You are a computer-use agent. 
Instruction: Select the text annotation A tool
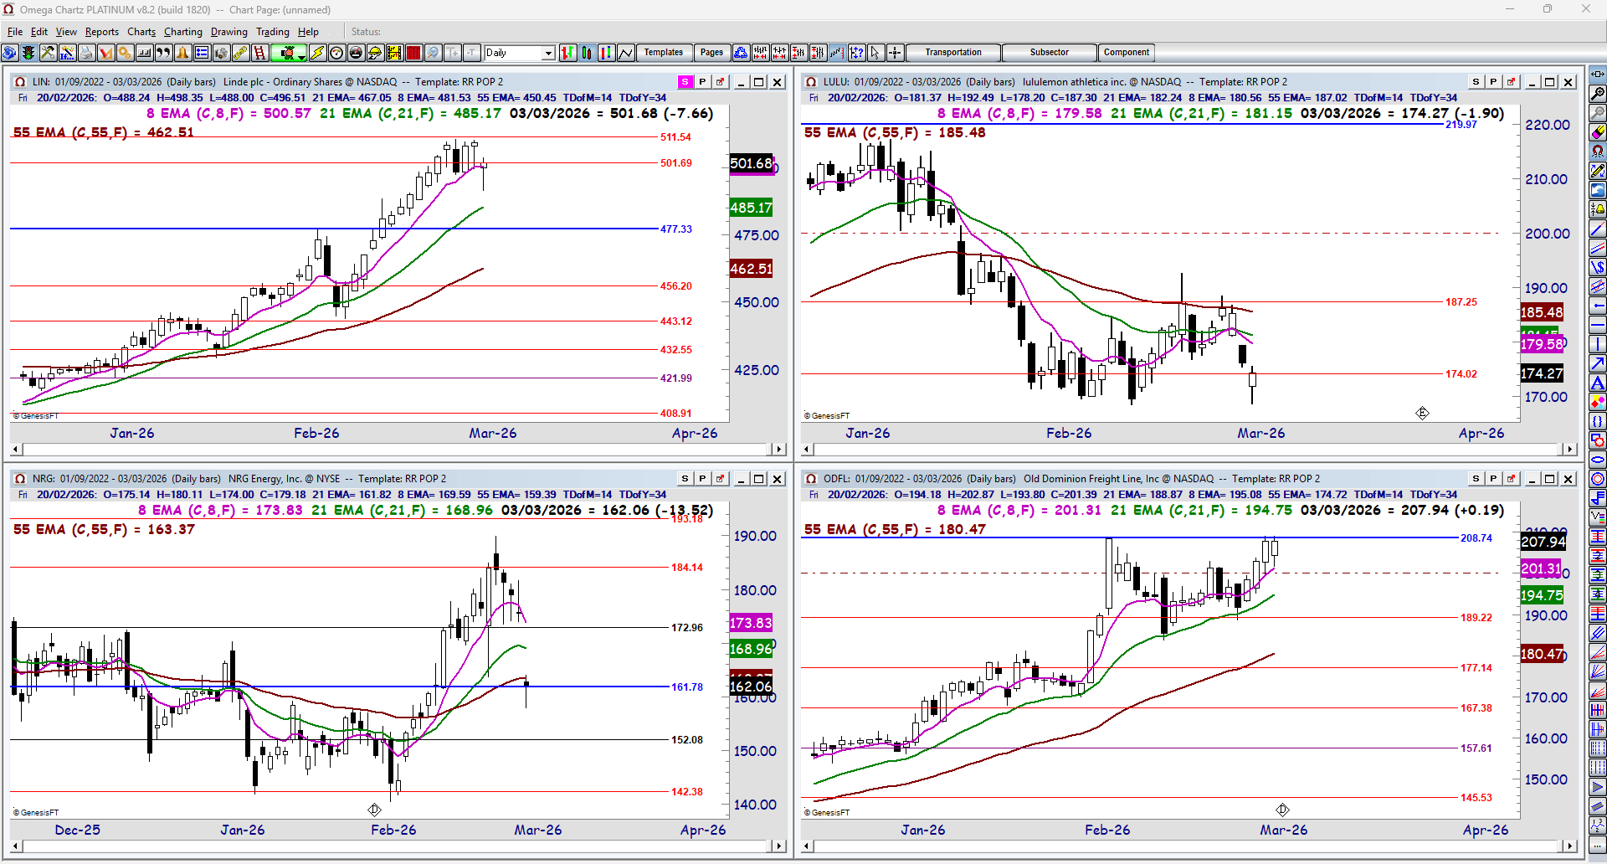[1598, 383]
